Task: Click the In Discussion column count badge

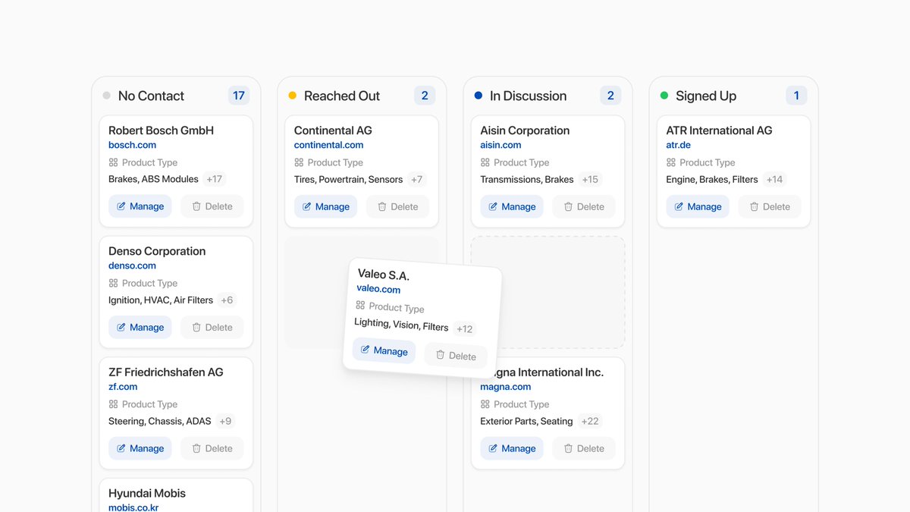Action: coord(610,96)
